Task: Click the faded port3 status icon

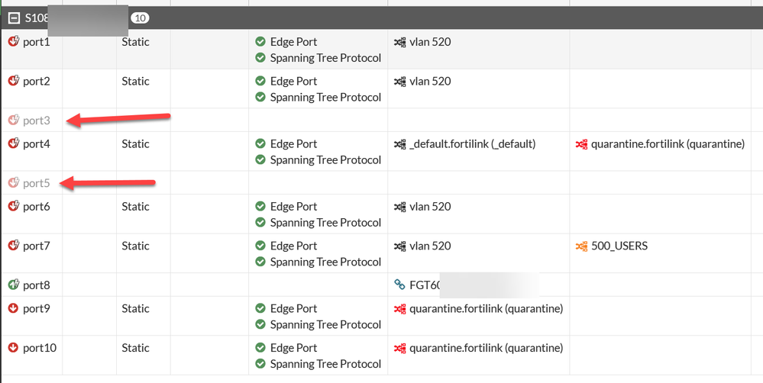Action: 13,121
